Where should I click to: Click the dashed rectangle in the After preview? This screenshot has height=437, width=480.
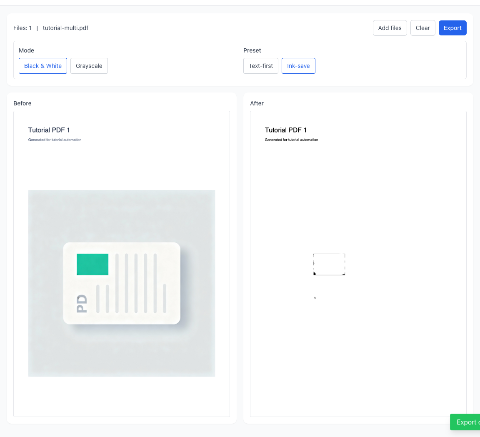(x=329, y=264)
